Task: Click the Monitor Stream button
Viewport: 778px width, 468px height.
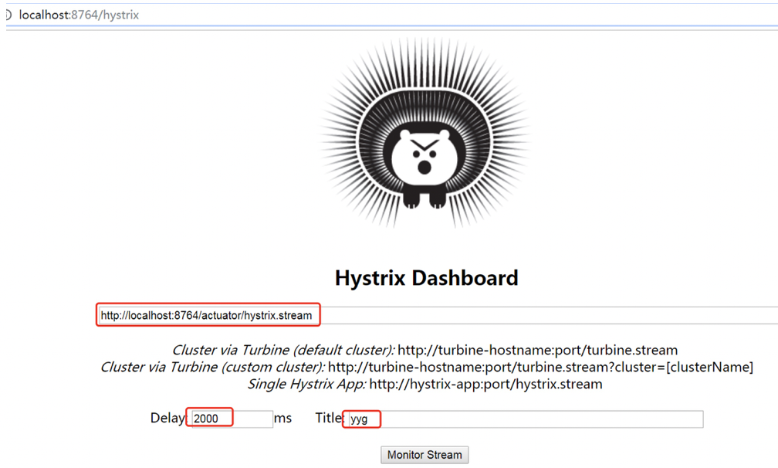Action: (425, 455)
